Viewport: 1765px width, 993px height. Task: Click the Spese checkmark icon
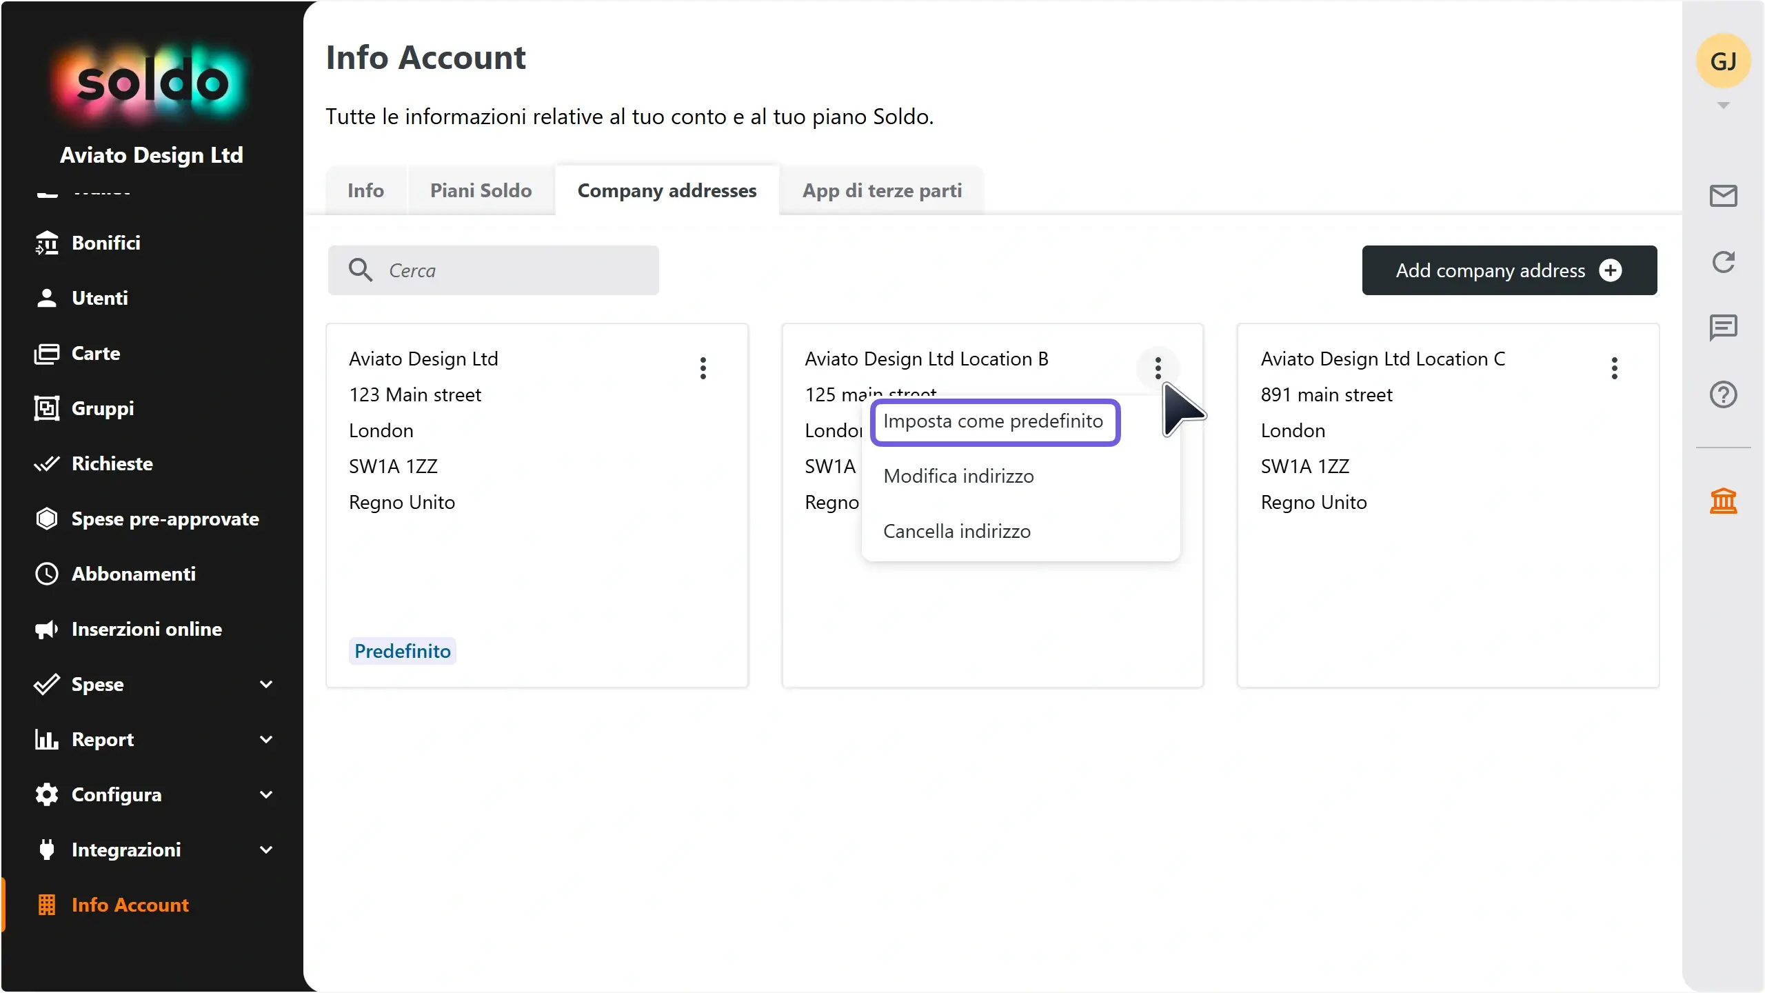(46, 684)
